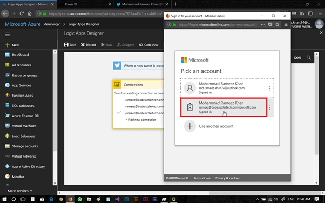Open the library icon in main Firefox
The image size is (325, 203).
pos(302,13)
